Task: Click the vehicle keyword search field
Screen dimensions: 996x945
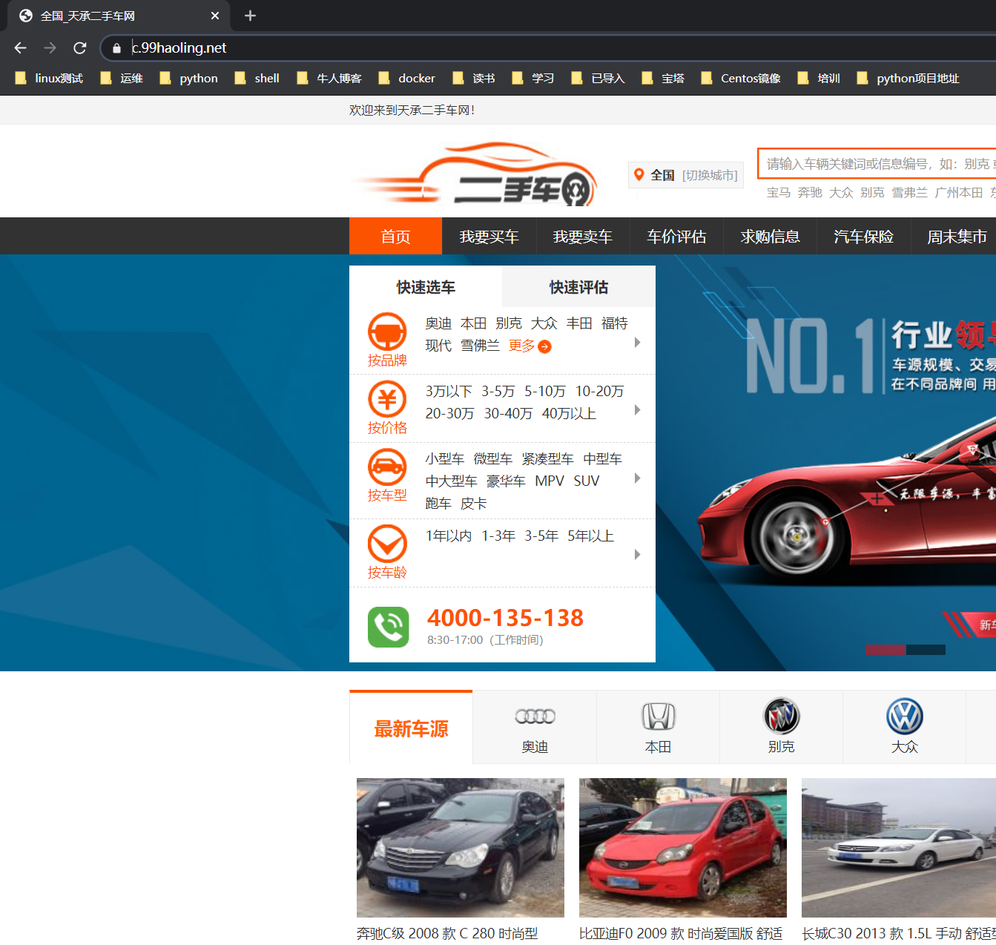Action: [877, 164]
